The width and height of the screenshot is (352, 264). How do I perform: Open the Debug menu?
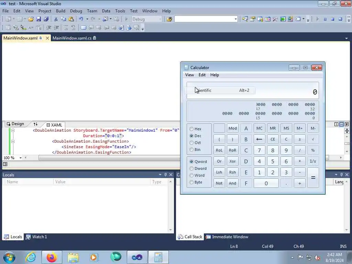tap(76, 11)
